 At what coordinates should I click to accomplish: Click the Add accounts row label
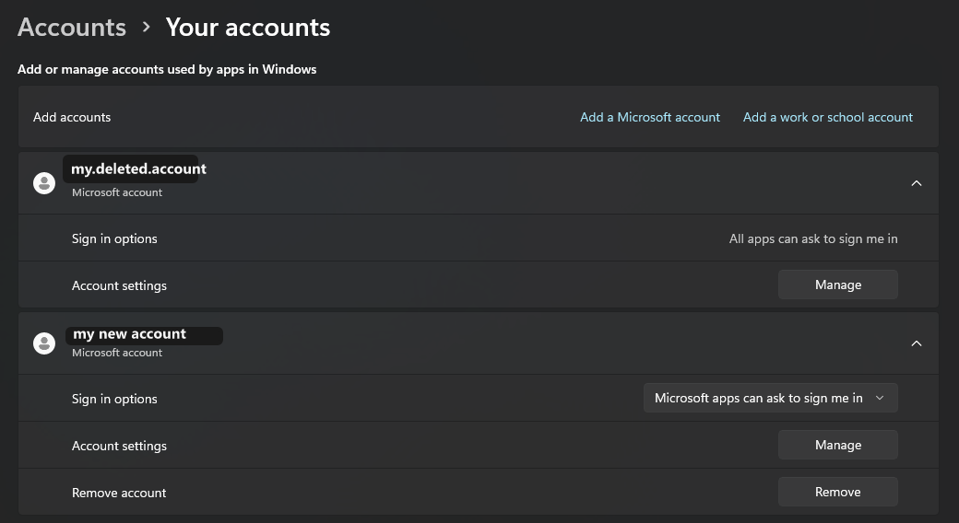[x=72, y=117]
